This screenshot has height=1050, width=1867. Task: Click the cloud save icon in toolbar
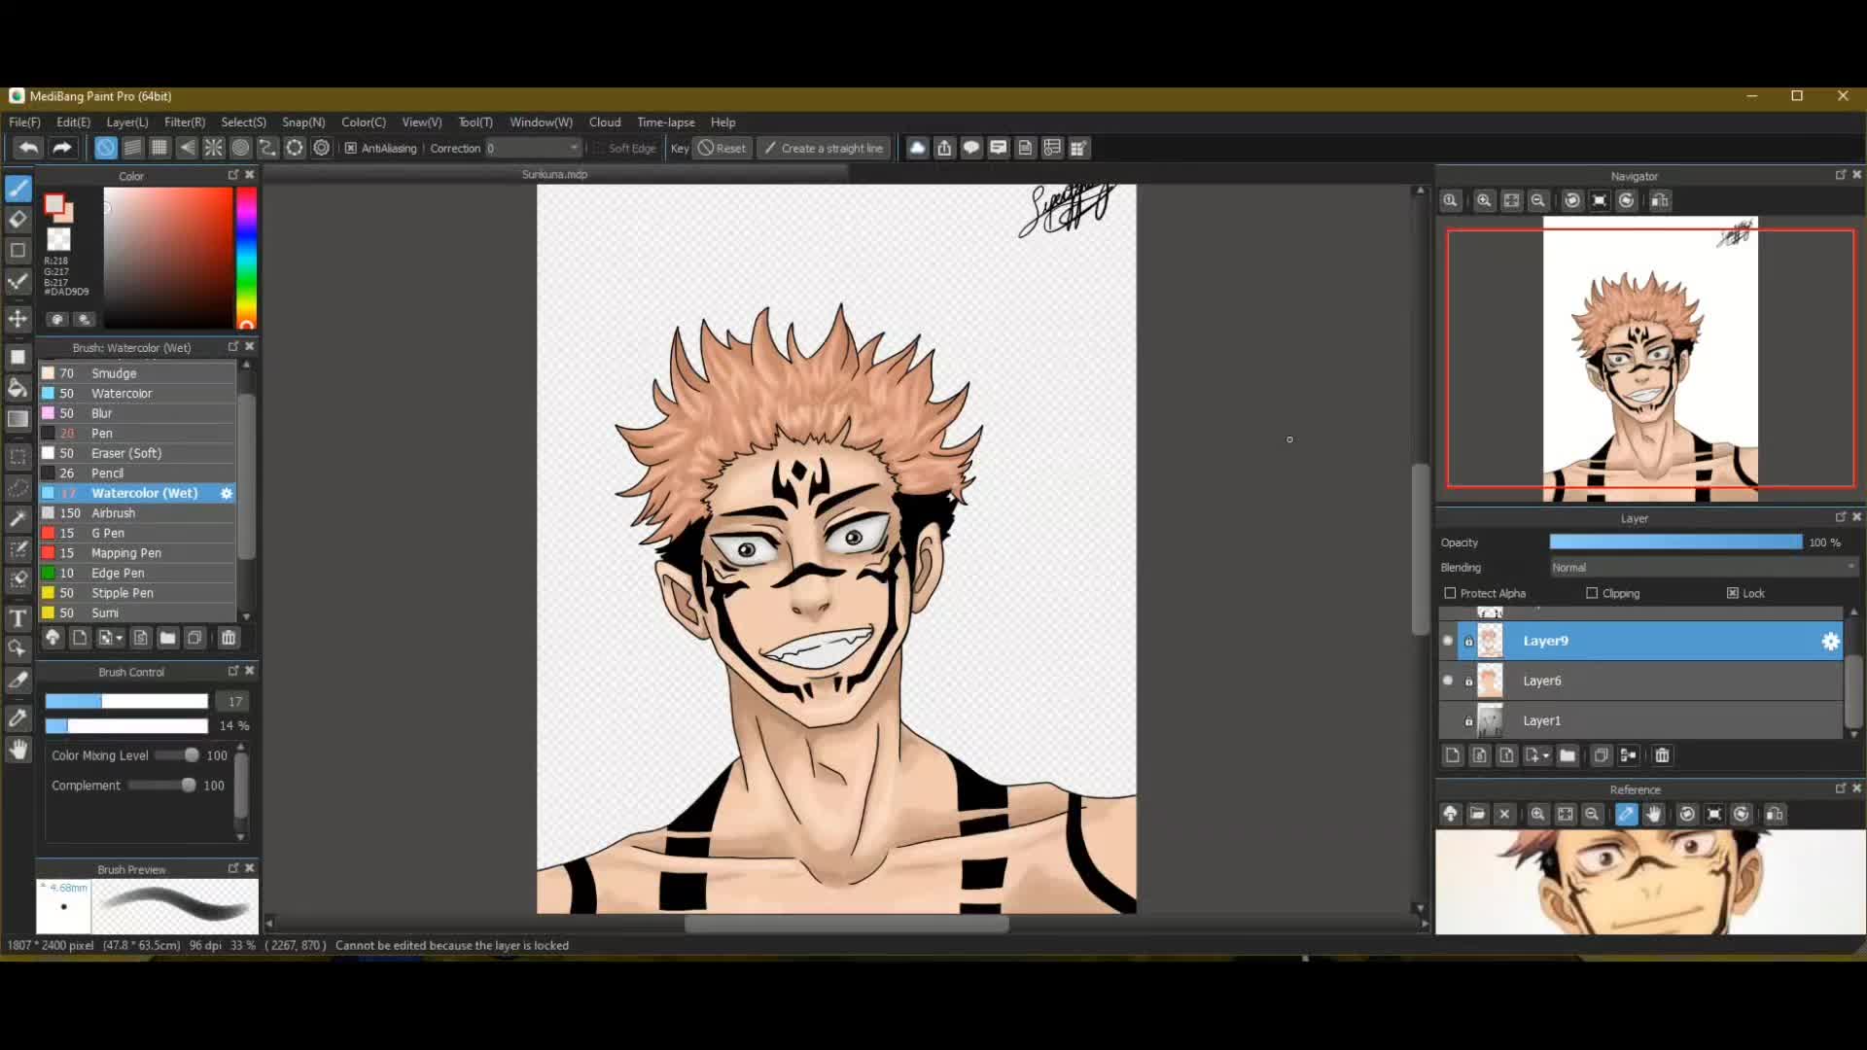pos(917,148)
